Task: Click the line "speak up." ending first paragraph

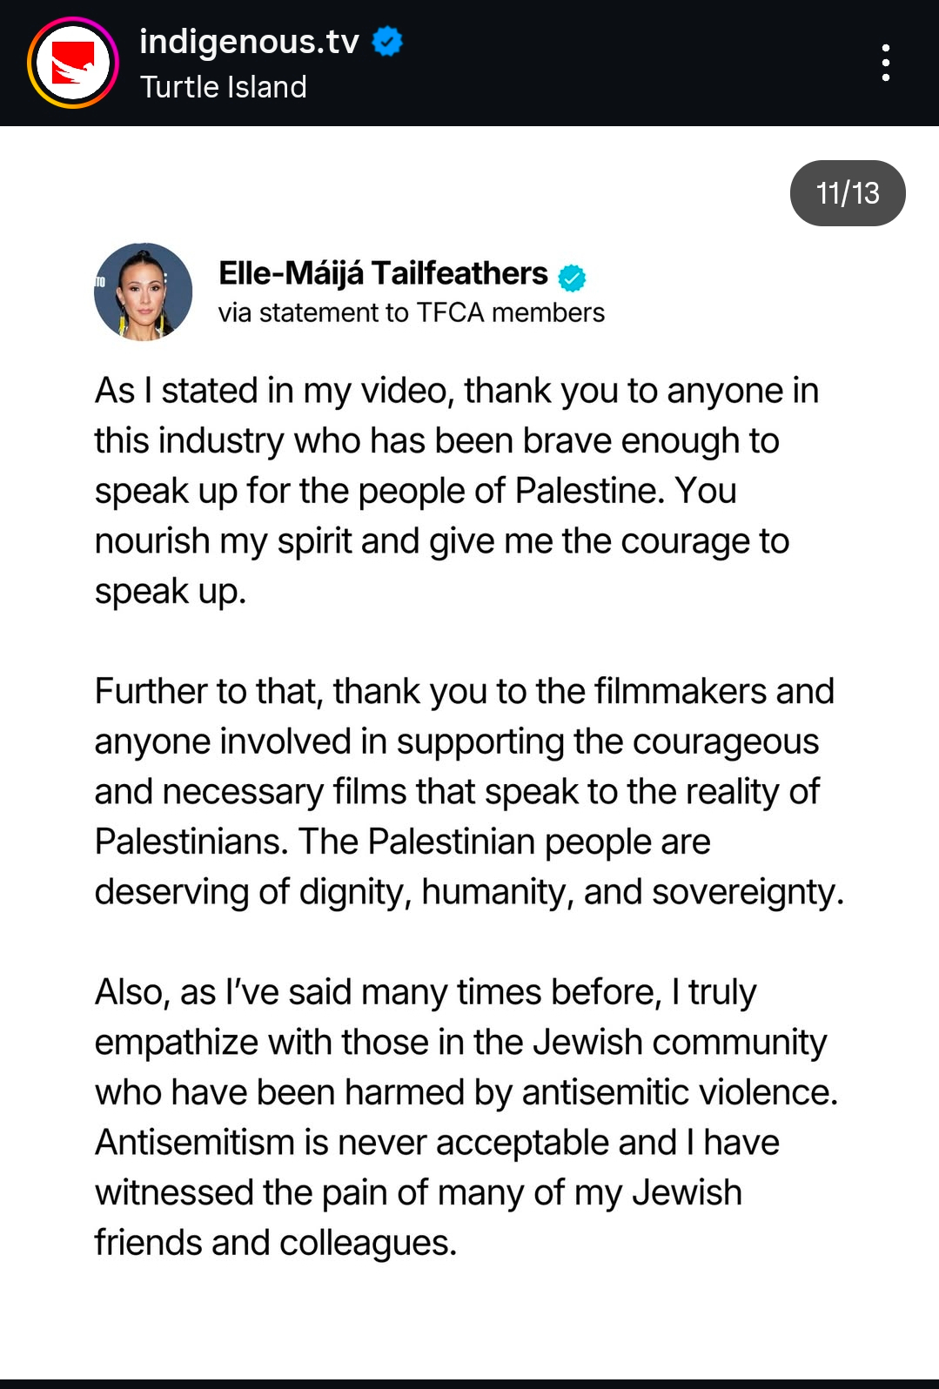Action: (x=171, y=591)
